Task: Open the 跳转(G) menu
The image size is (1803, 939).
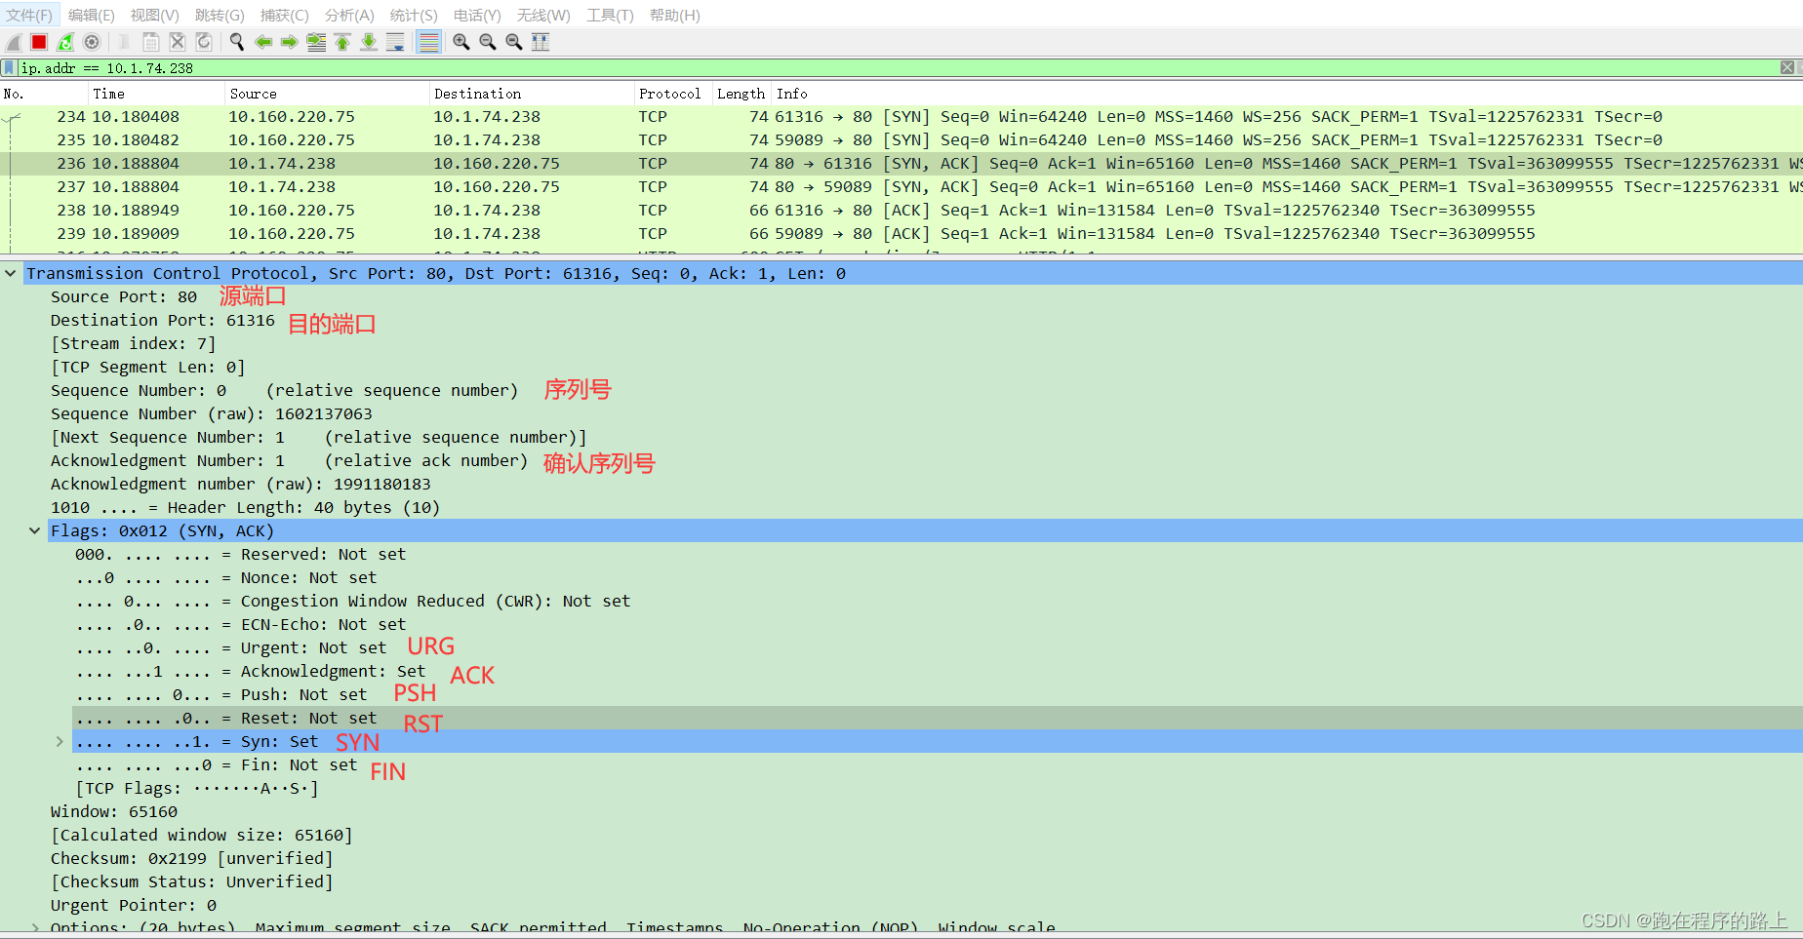Action: tap(220, 16)
